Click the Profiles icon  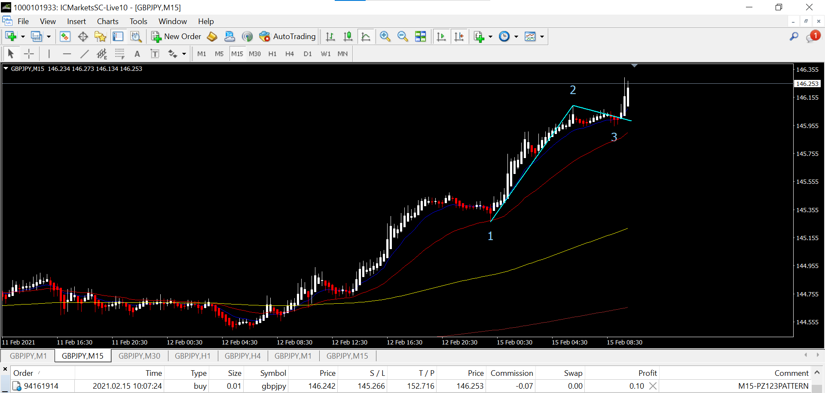37,37
